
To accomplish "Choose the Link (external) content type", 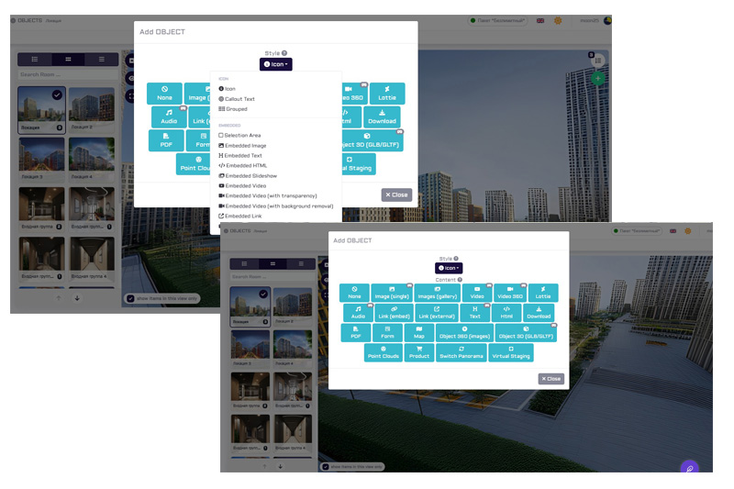I will pyautogui.click(x=436, y=313).
